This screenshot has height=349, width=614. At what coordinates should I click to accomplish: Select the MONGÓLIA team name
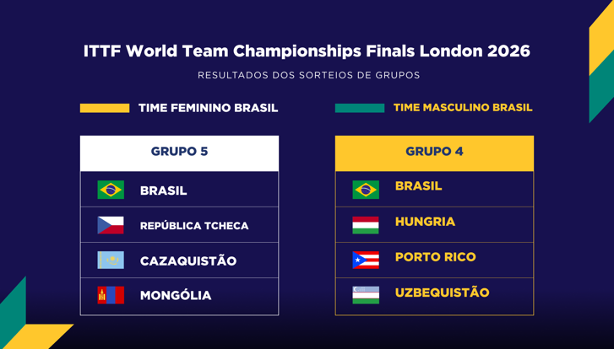click(x=176, y=296)
